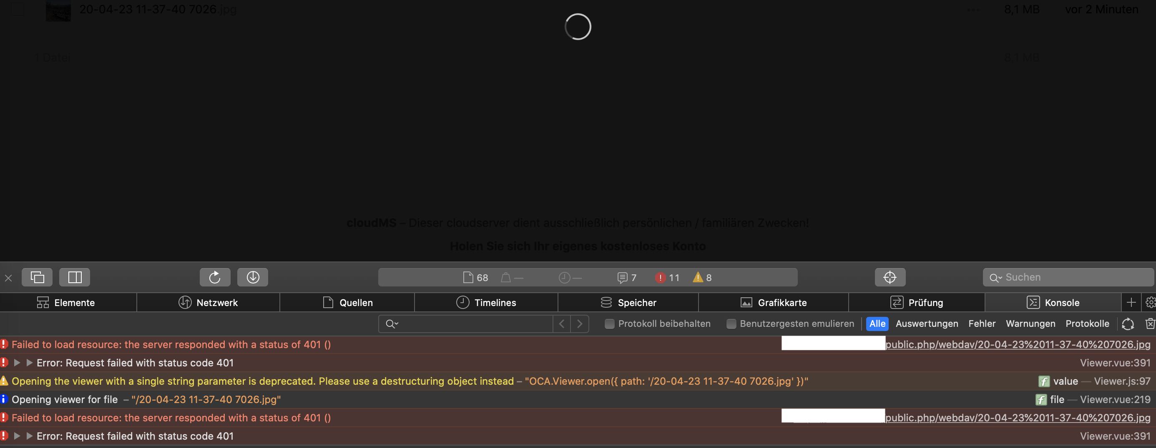Show the Warnungen filter in console
The image size is (1156, 448).
1030,324
